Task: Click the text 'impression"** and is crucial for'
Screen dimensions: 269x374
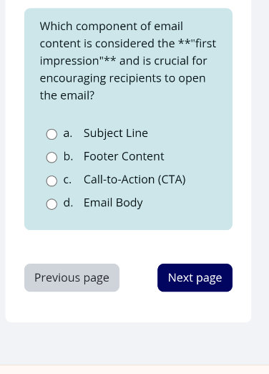Action: click(x=123, y=61)
